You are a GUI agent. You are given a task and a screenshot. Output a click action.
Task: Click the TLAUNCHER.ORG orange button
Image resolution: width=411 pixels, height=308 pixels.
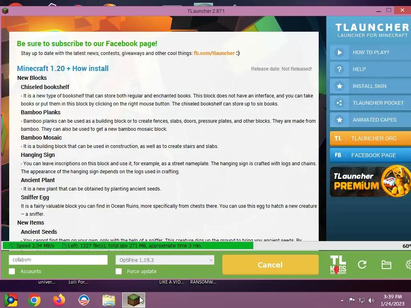[x=370, y=138]
